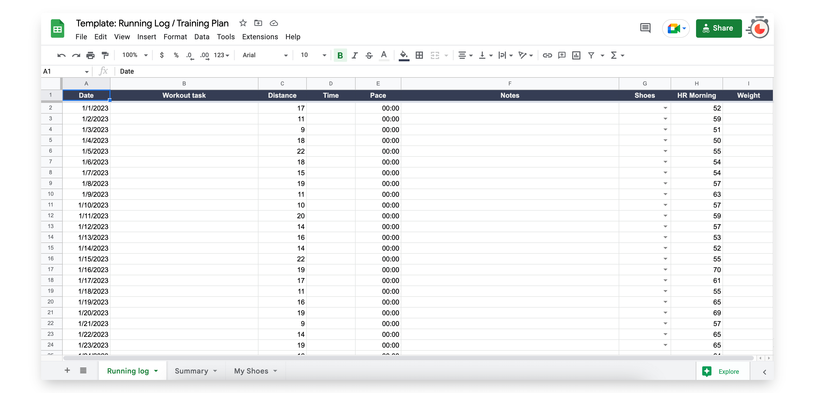This screenshot has width=815, height=393.
Task: Apply bold formatting from the toolbar
Action: click(x=340, y=55)
